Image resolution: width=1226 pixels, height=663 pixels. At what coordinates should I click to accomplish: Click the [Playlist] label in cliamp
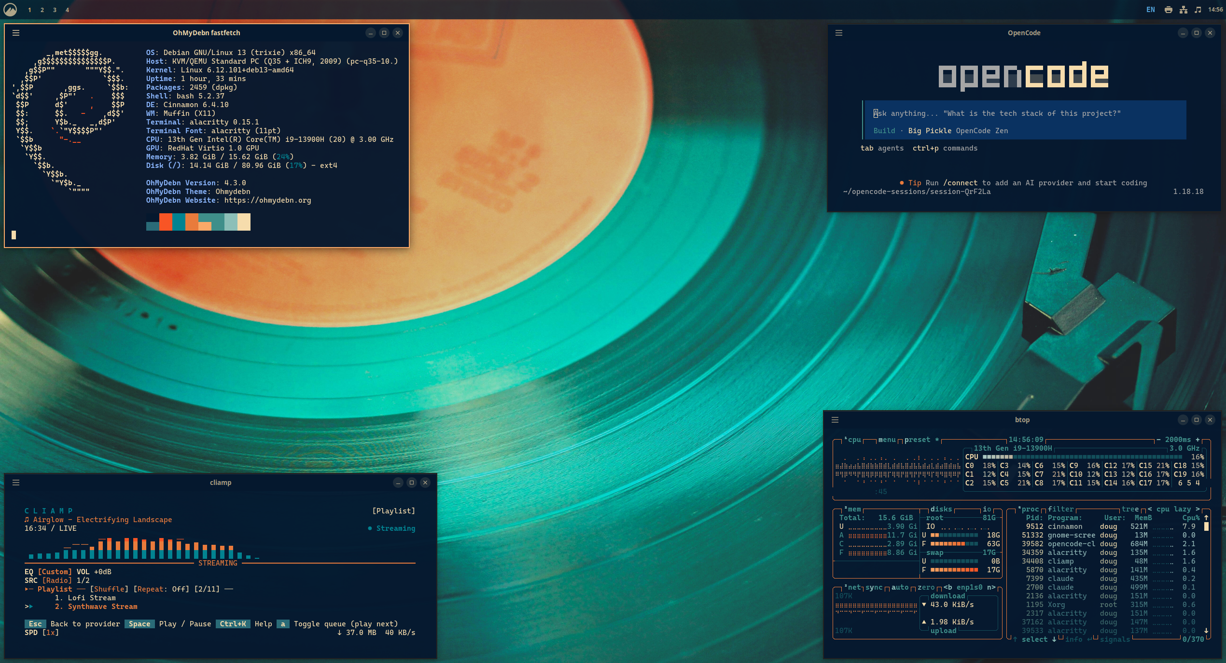click(x=393, y=511)
